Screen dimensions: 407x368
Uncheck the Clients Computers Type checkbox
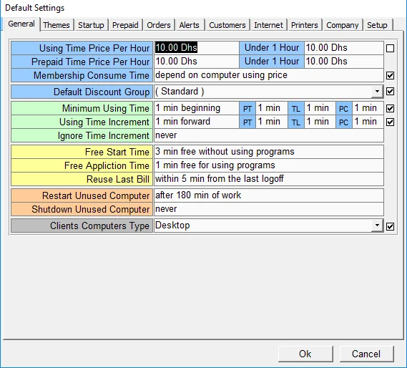(x=390, y=226)
